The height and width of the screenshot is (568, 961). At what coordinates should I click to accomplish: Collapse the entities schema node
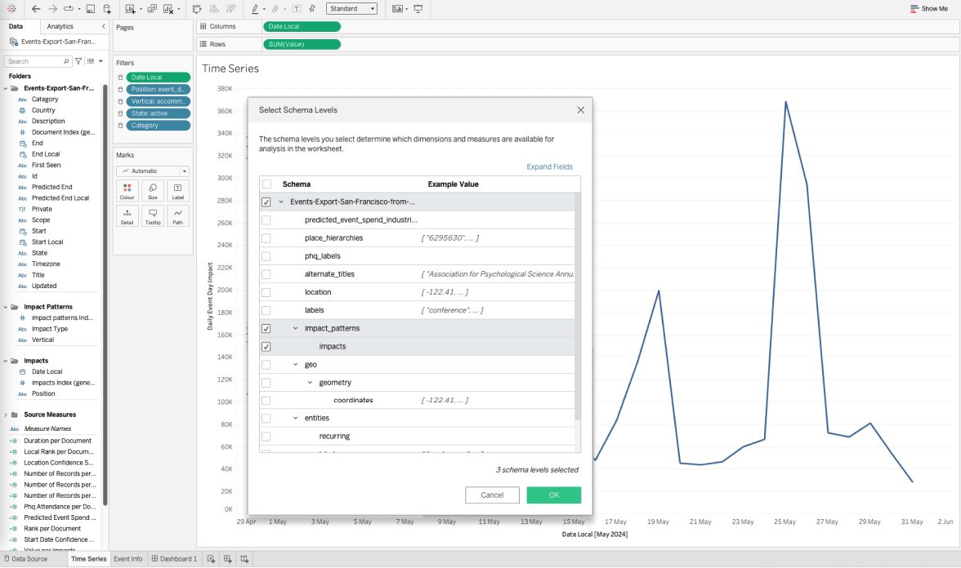click(296, 419)
